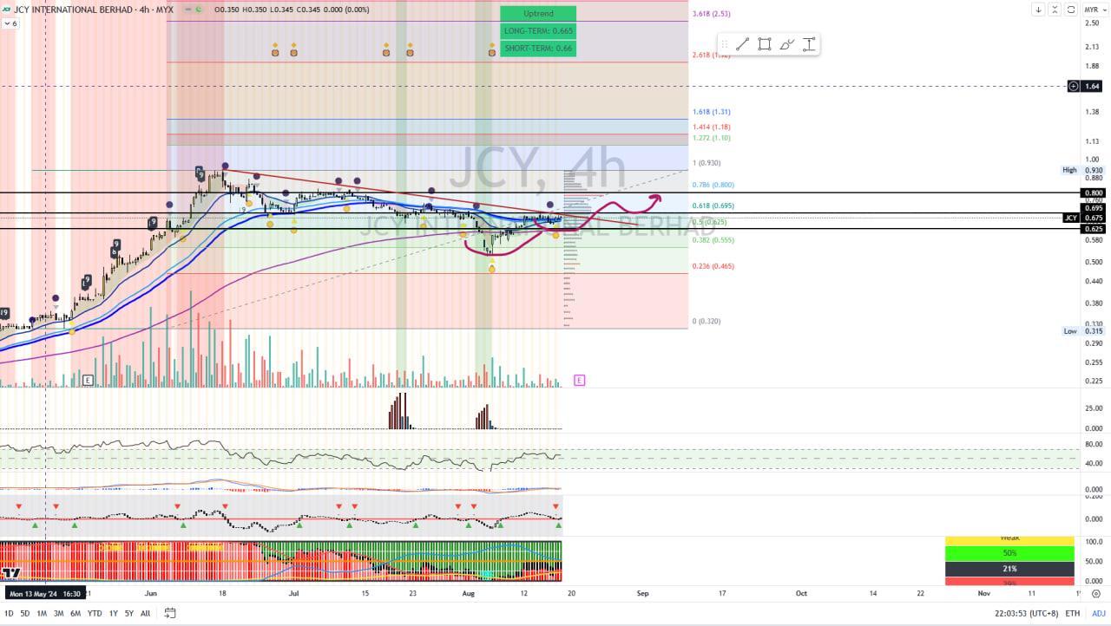Set range to 3M
Screen dimensions: 1111x626
click(58, 613)
